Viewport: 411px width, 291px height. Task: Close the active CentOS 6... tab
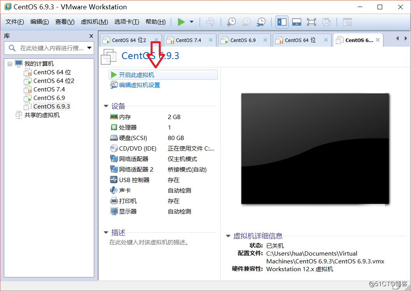(x=378, y=40)
